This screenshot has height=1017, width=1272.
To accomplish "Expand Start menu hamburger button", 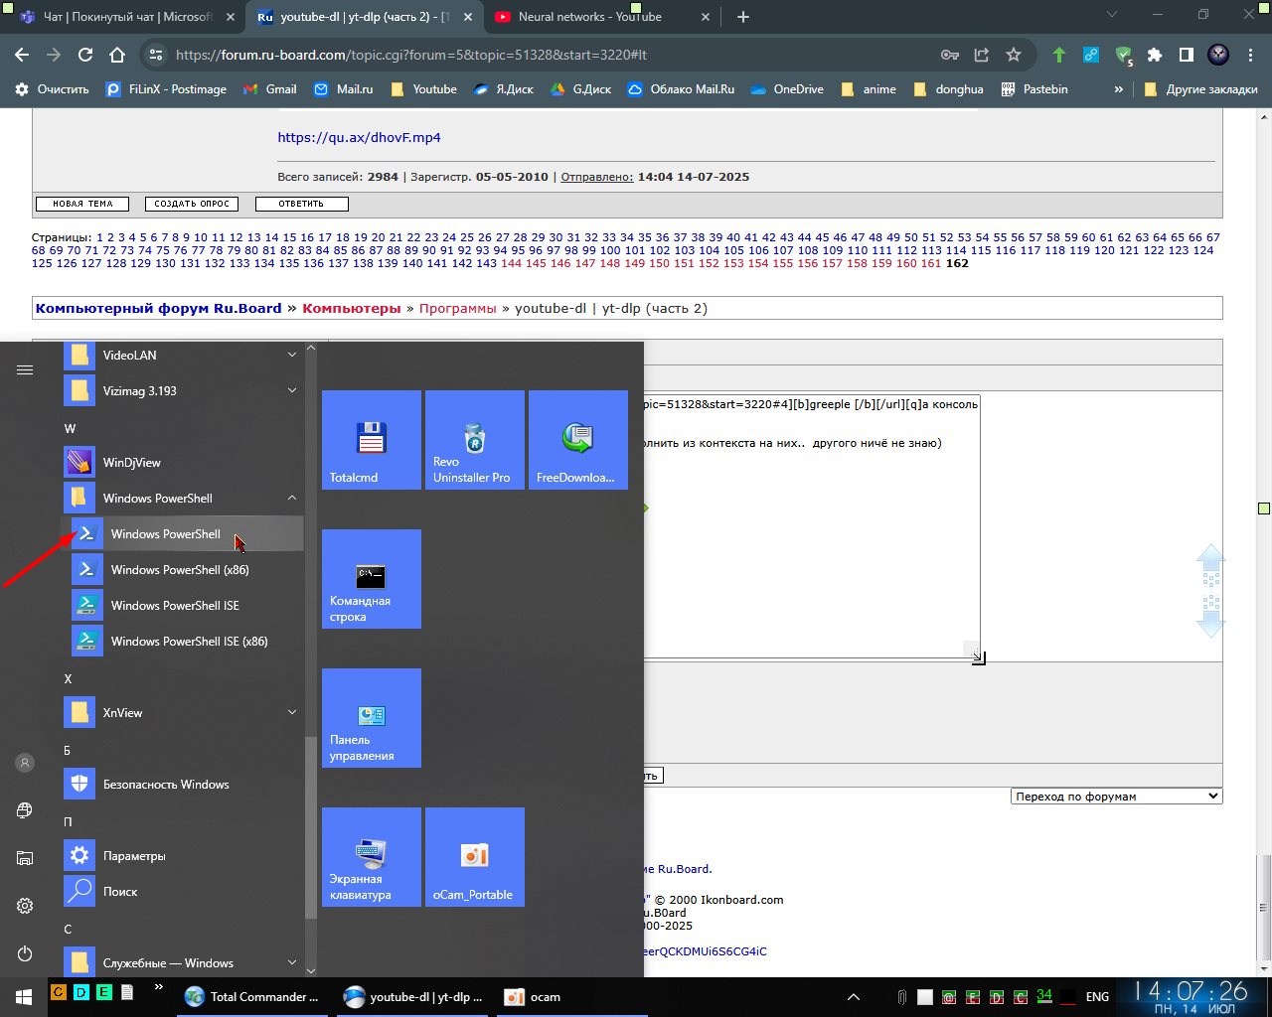I will (25, 369).
